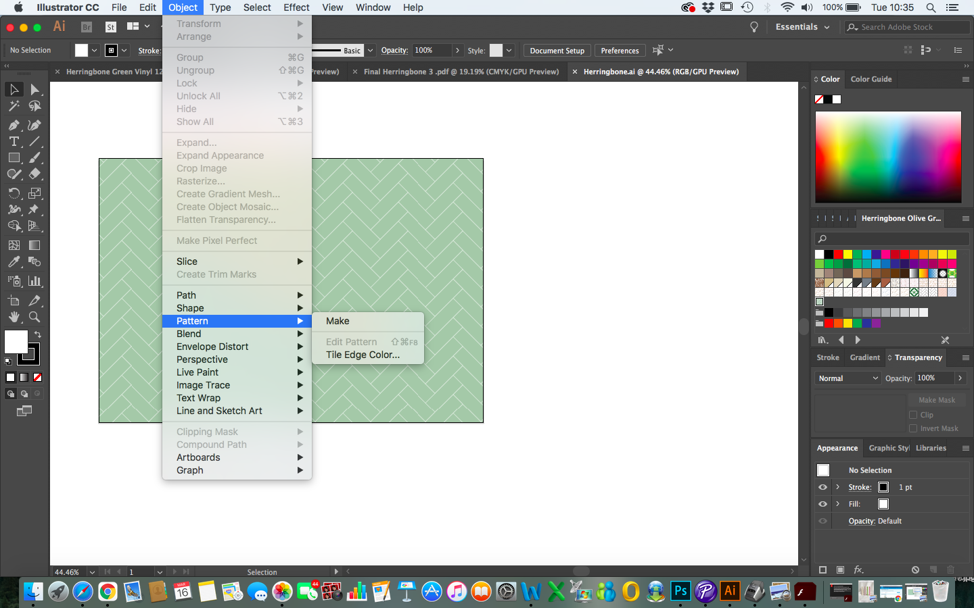Check Invert Mask in the Transparency panel
This screenshot has height=608, width=974.
914,428
